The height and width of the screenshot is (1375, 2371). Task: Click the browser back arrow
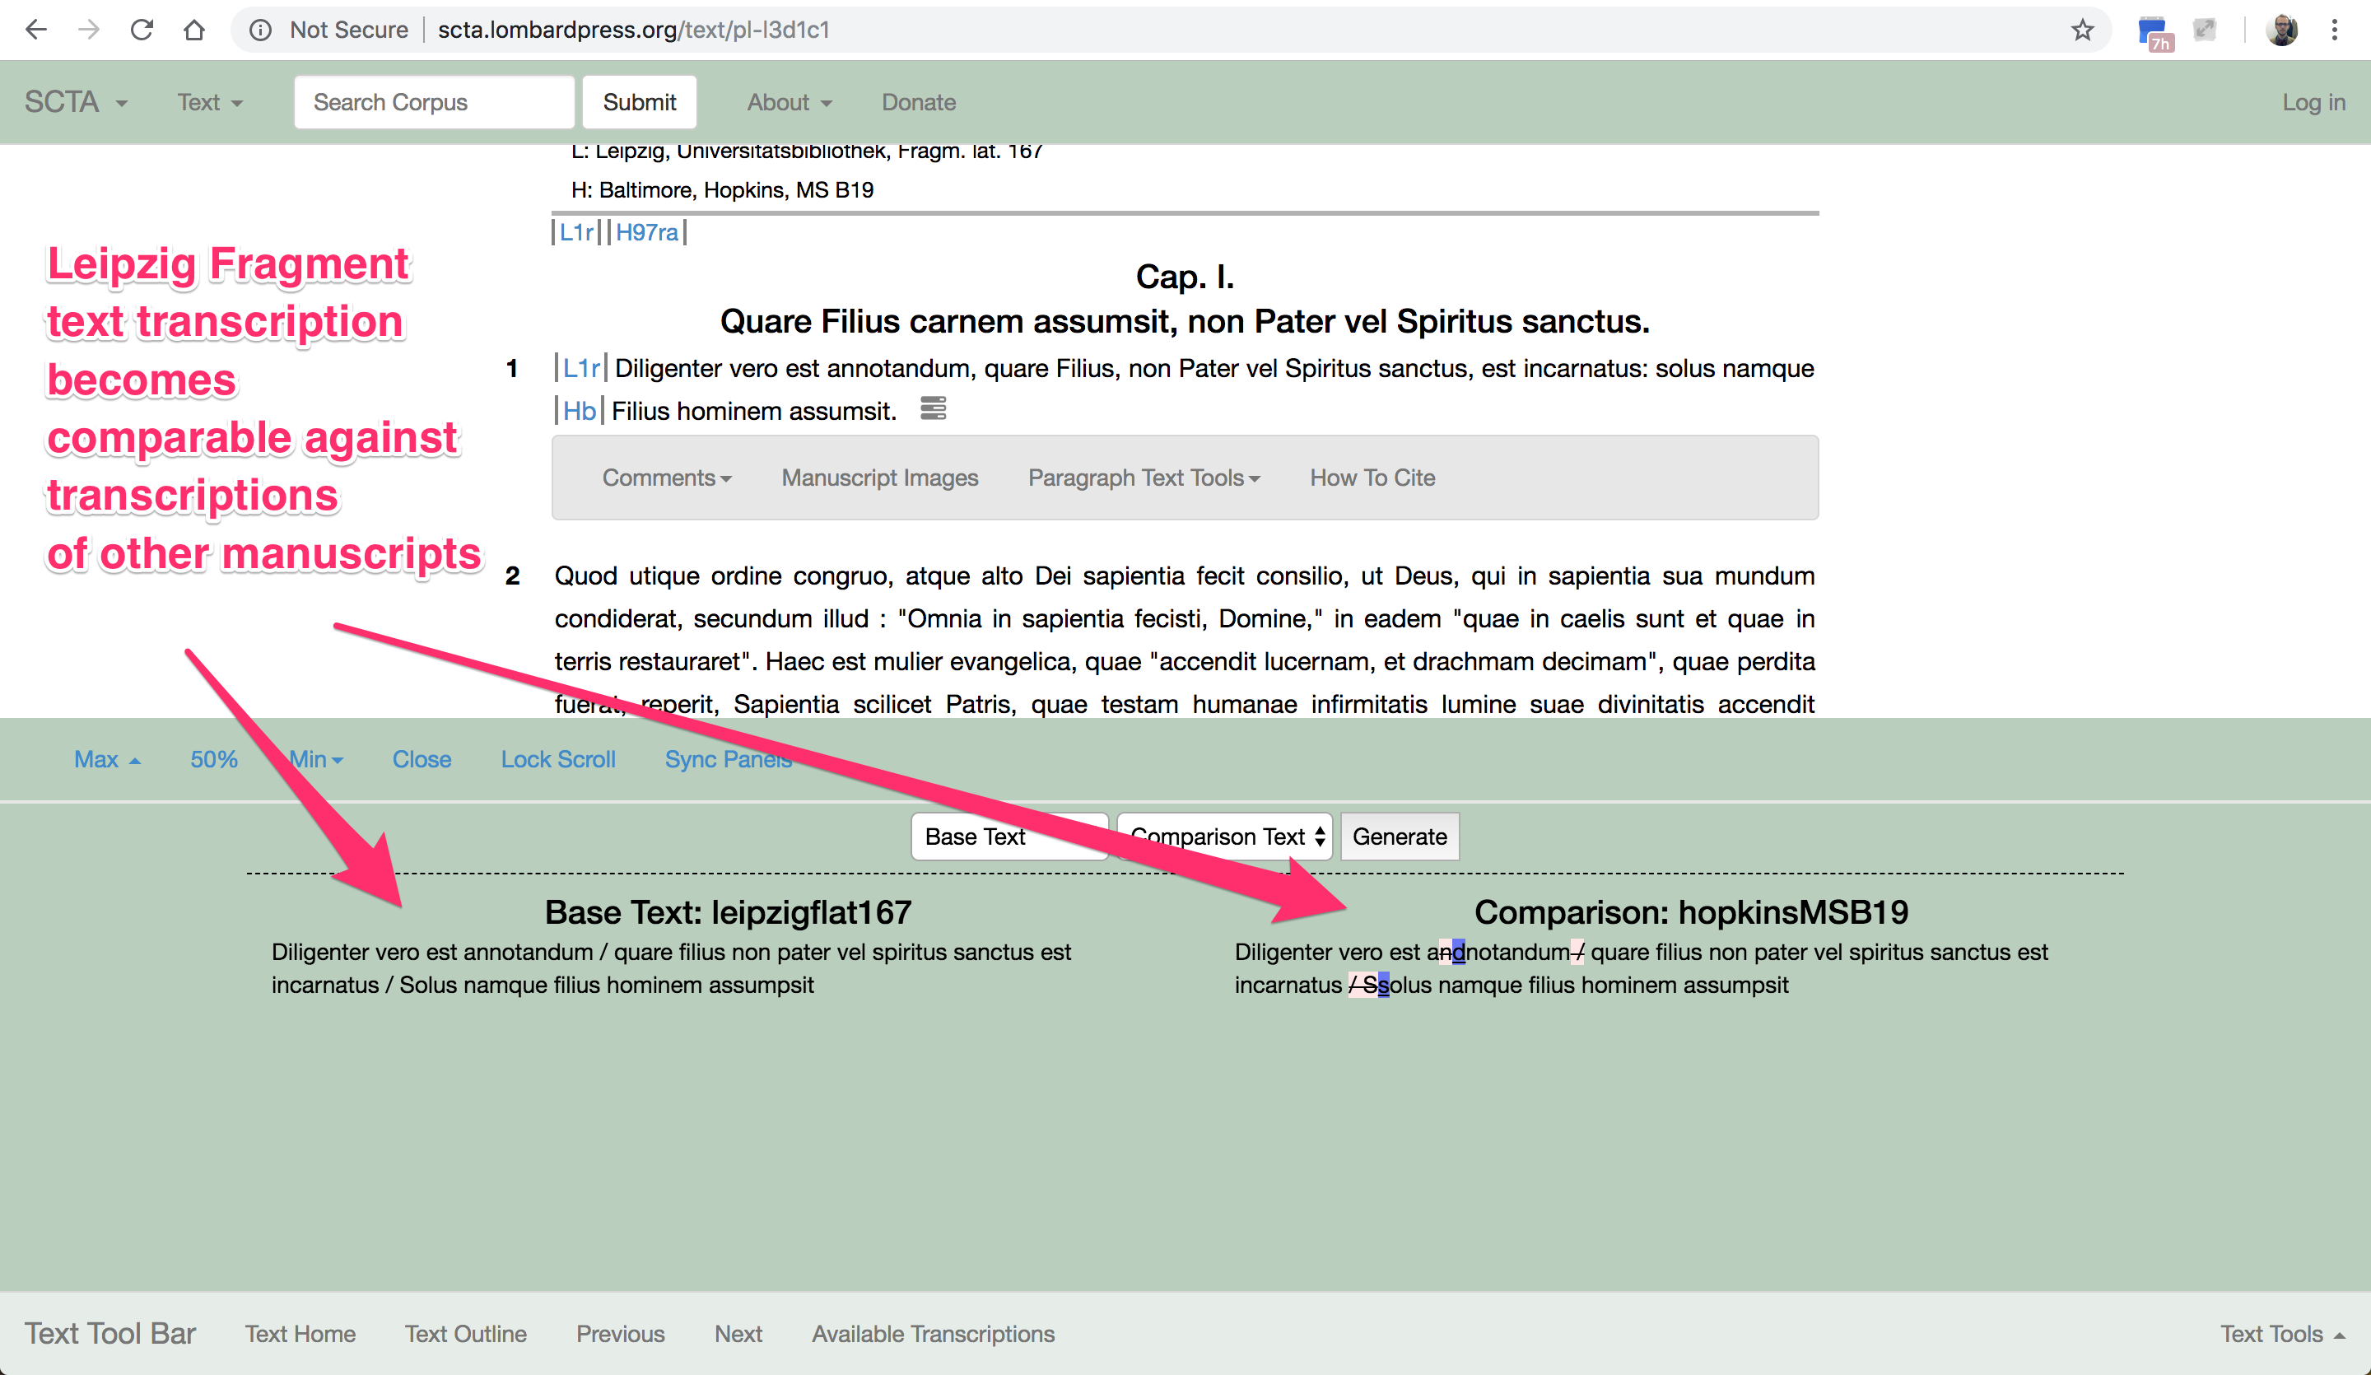[x=35, y=30]
